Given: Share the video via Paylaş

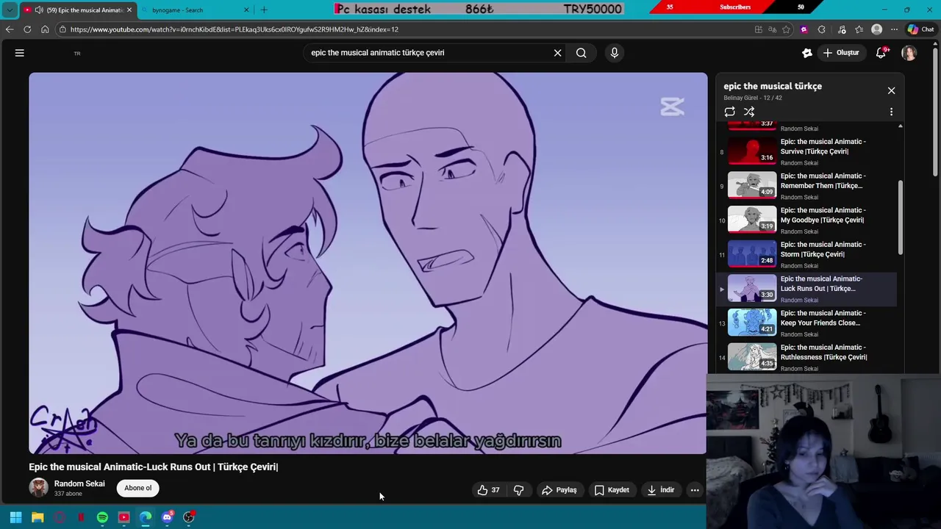Looking at the screenshot, I should coord(559,490).
